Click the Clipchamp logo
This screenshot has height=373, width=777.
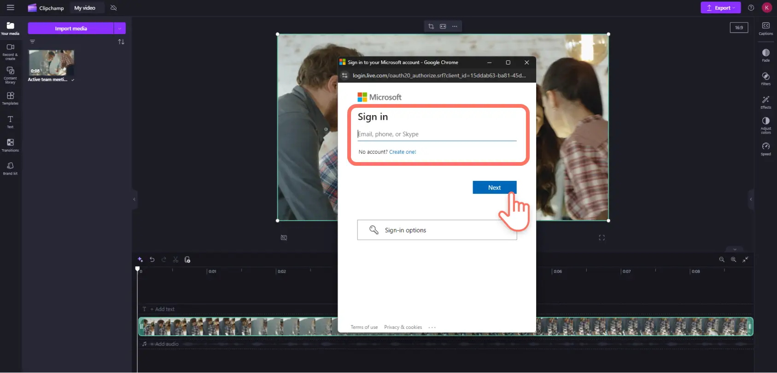[x=46, y=8]
